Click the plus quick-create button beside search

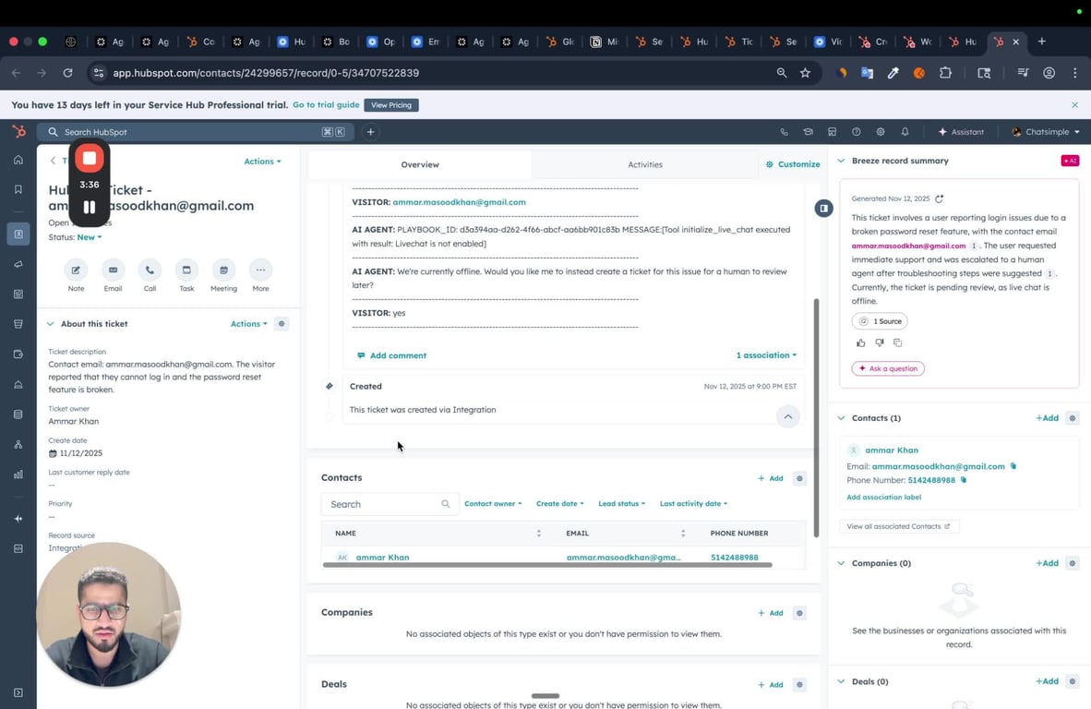pyautogui.click(x=371, y=131)
